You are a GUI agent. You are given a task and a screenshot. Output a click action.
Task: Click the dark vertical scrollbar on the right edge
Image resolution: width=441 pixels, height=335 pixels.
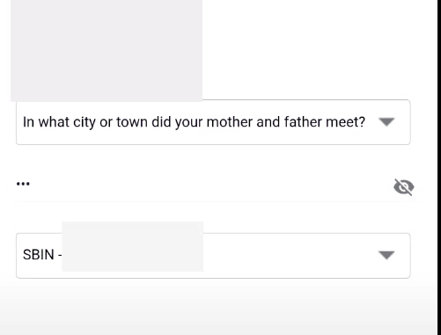click(439, 167)
